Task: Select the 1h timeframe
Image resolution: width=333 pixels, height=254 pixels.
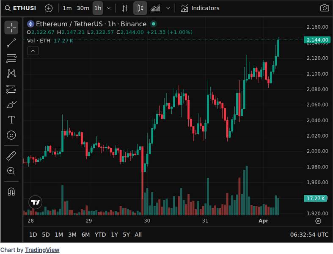Action: point(98,8)
